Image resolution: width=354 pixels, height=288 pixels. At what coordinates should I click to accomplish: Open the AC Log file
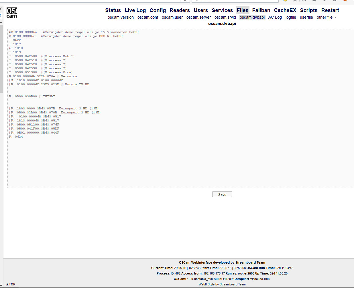[275, 17]
